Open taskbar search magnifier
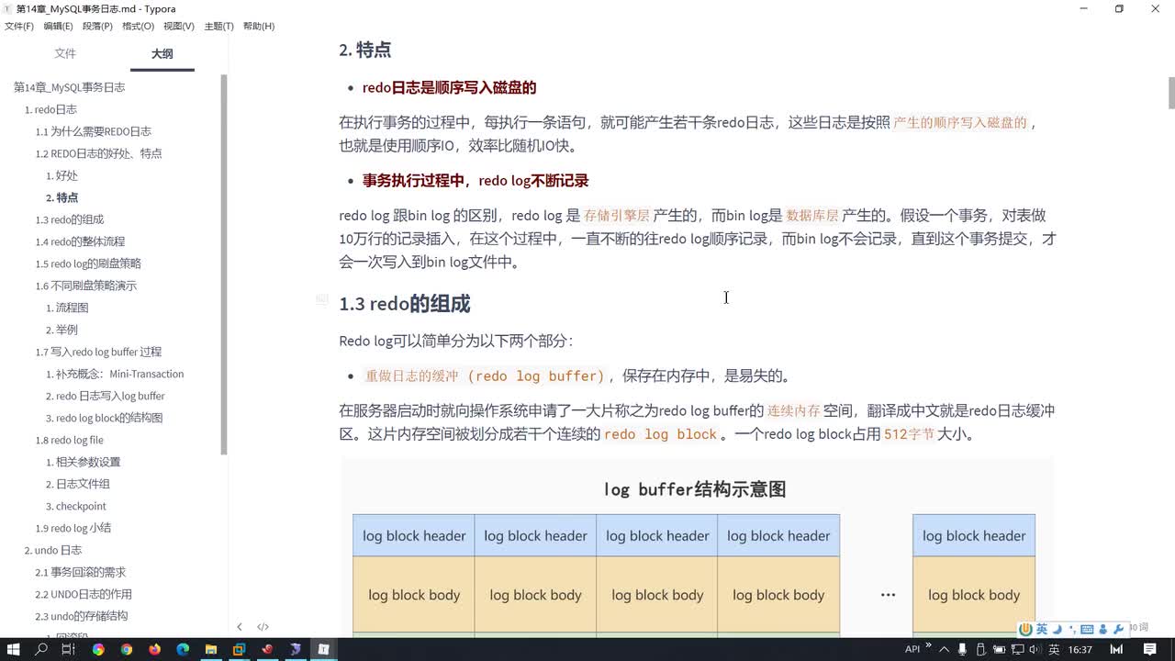This screenshot has height=661, width=1175. [x=41, y=649]
